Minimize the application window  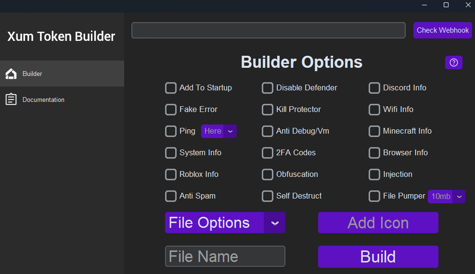pyautogui.click(x=424, y=5)
